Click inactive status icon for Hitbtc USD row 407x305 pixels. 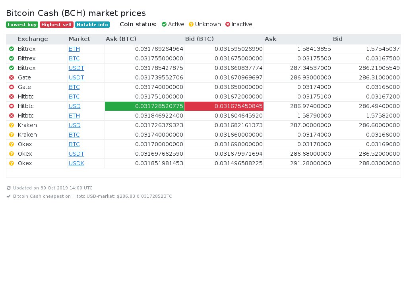click(12, 106)
